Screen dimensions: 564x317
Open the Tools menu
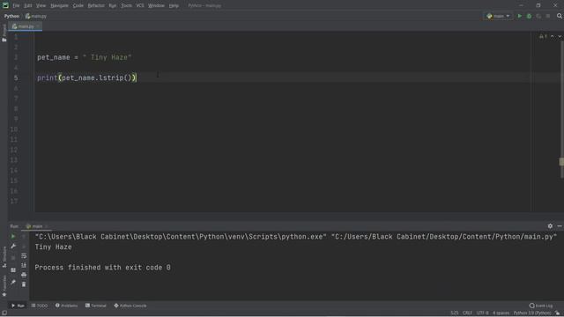pyautogui.click(x=126, y=6)
